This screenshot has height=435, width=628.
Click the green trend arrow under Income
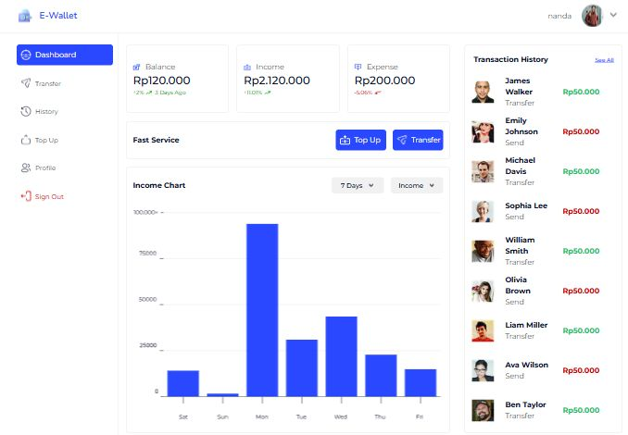(268, 93)
